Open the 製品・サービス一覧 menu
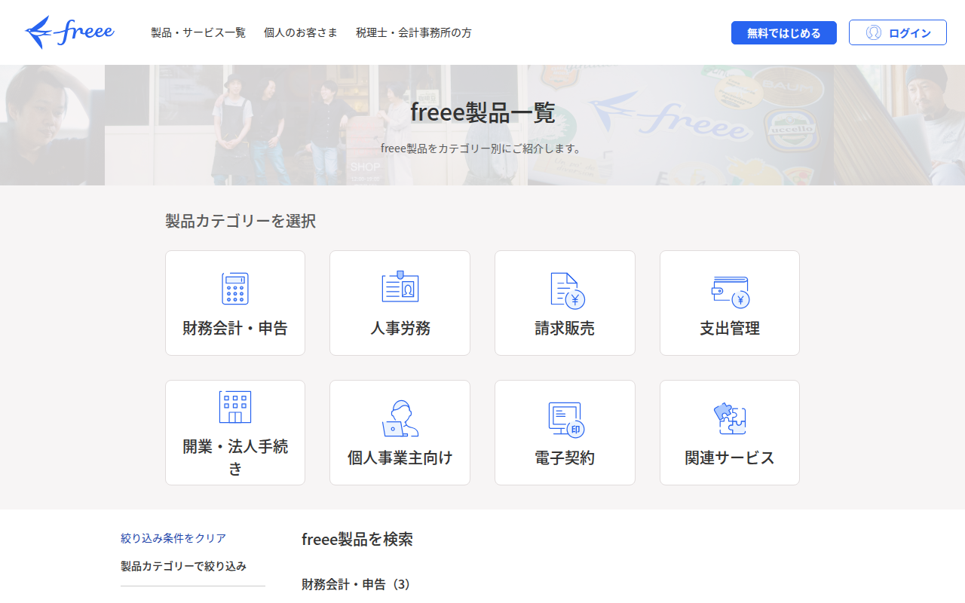 point(198,32)
